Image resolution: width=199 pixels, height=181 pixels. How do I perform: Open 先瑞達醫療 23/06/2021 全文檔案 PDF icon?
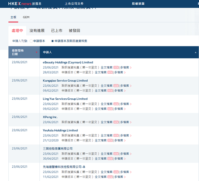coord(116,172)
